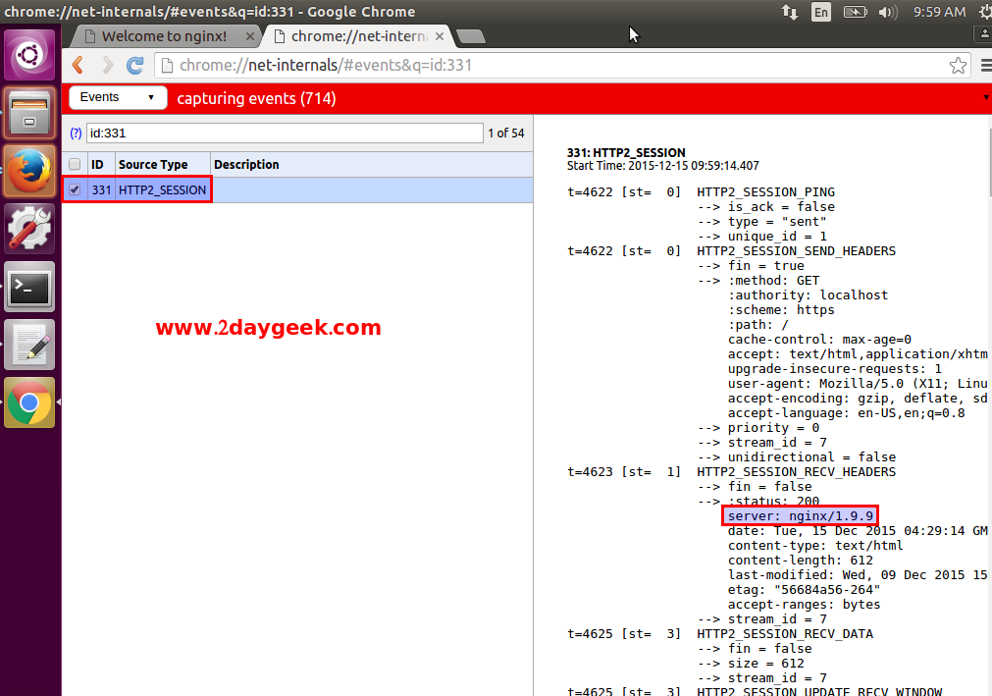This screenshot has height=696, width=992.
Task: Open the Events view dropdown
Action: coord(118,97)
